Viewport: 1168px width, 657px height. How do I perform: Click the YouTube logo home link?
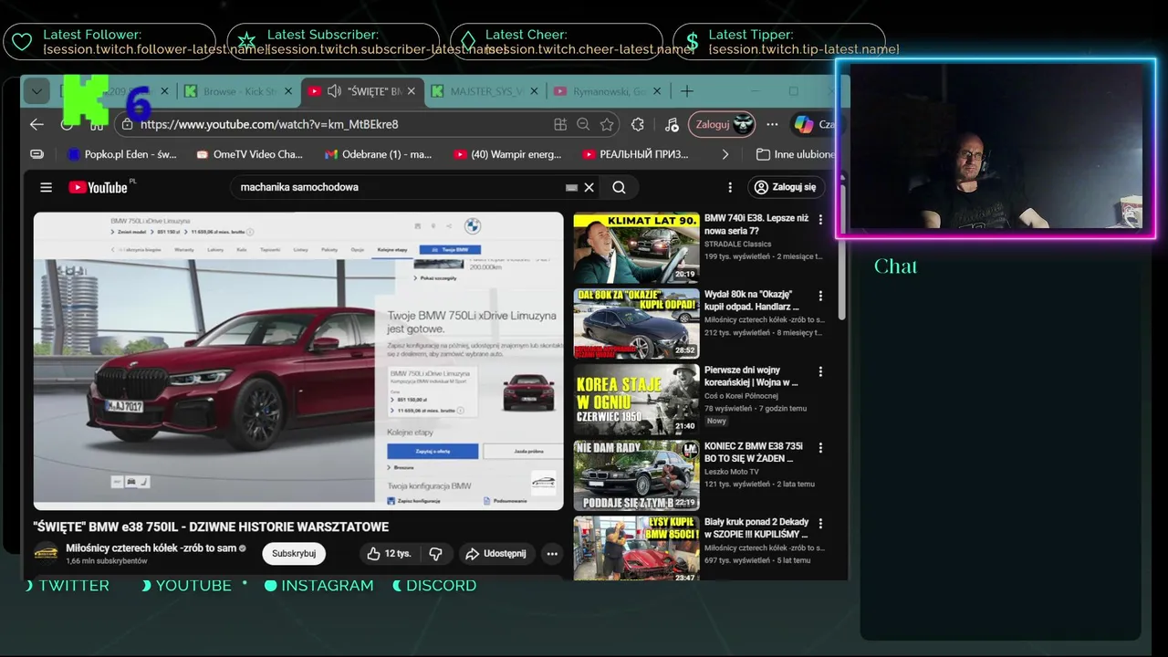100,187
